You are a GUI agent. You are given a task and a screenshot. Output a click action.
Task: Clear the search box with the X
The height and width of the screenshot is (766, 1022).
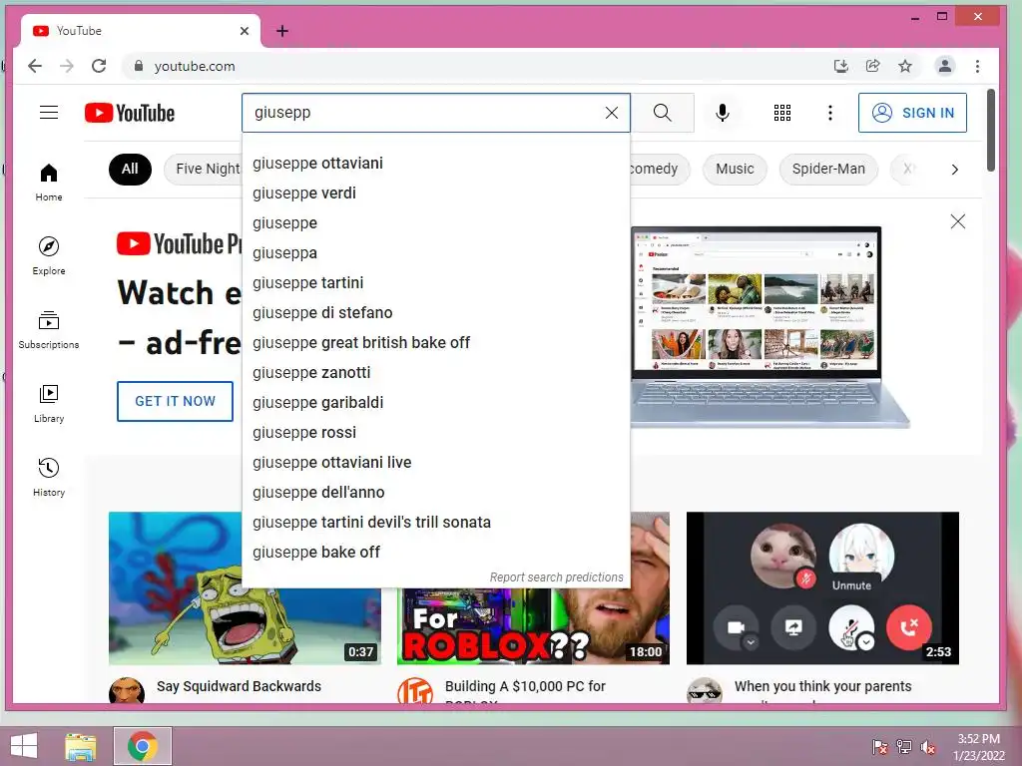pos(612,113)
